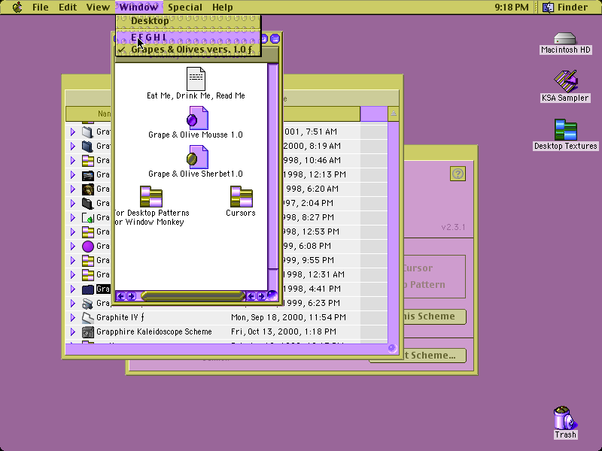This screenshot has height=451, width=602.
Task: Click the striped folder icon in the 9:55 PM row
Action: 88,261
